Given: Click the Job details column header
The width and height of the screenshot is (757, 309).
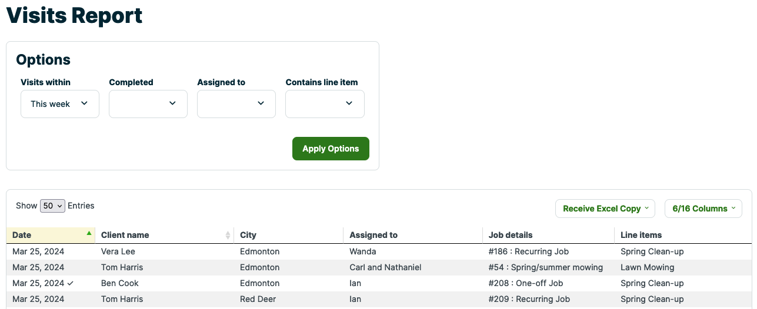Looking at the screenshot, I should [511, 235].
